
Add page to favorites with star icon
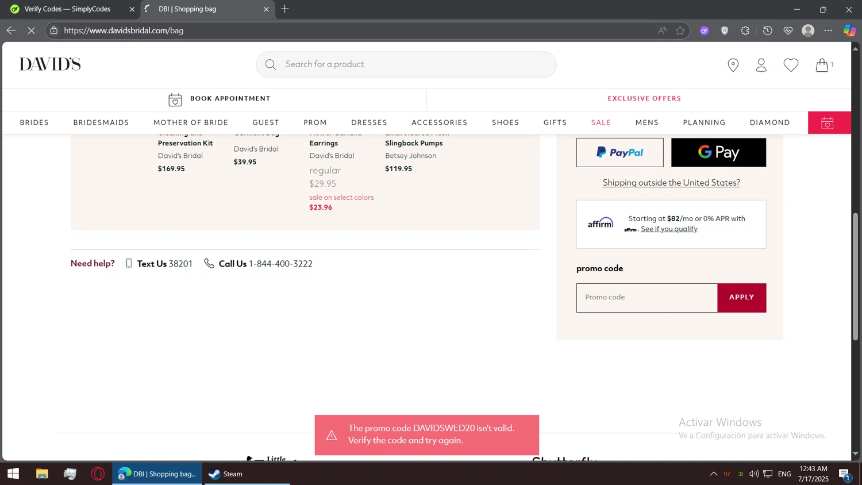(680, 30)
